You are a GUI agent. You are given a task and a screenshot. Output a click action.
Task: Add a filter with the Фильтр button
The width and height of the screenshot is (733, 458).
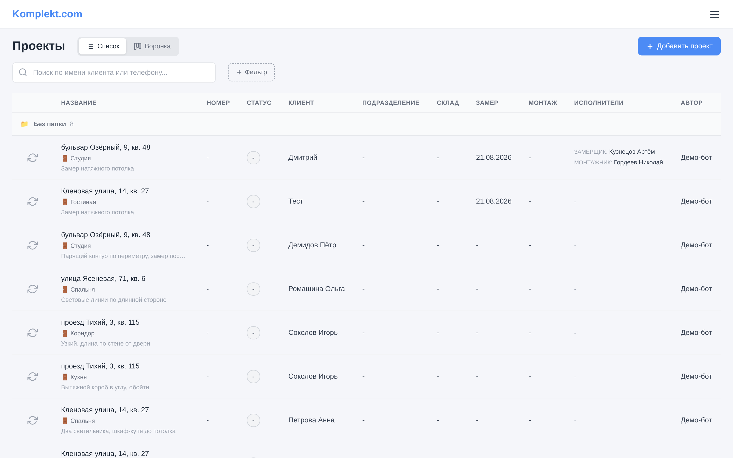point(251,72)
